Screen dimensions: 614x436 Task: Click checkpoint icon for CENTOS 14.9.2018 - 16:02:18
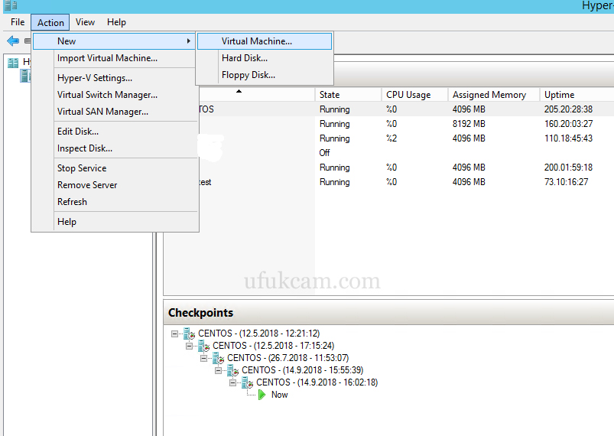247,382
